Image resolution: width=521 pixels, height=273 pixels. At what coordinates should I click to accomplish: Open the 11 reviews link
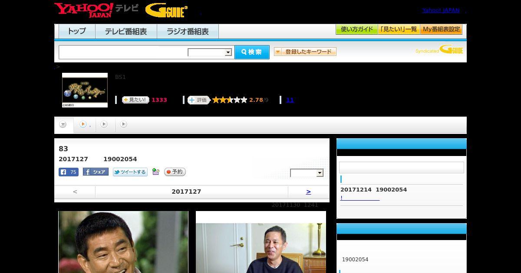click(290, 100)
